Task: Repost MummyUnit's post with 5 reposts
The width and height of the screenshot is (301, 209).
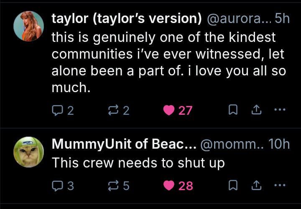Action: [113, 185]
